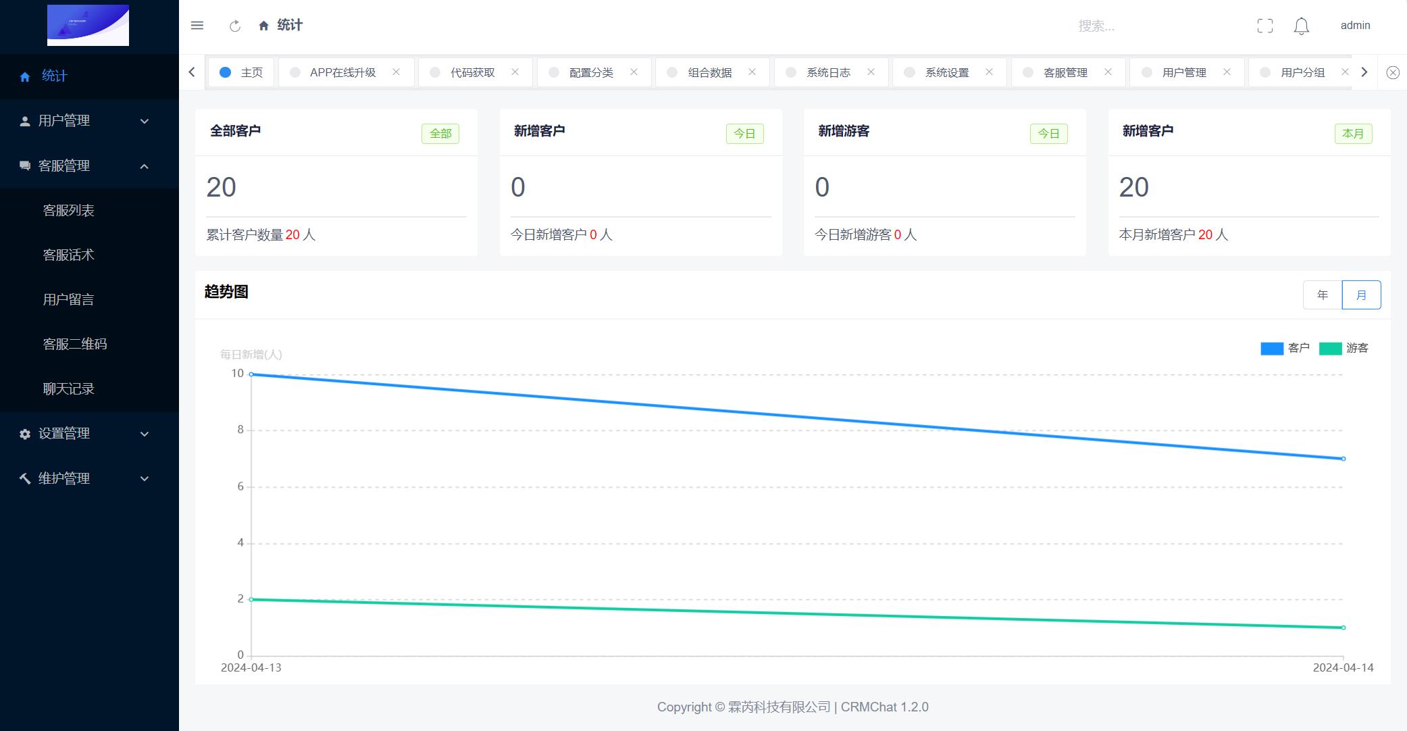
Task: Close the 客服管理 tab
Action: click(x=1108, y=72)
